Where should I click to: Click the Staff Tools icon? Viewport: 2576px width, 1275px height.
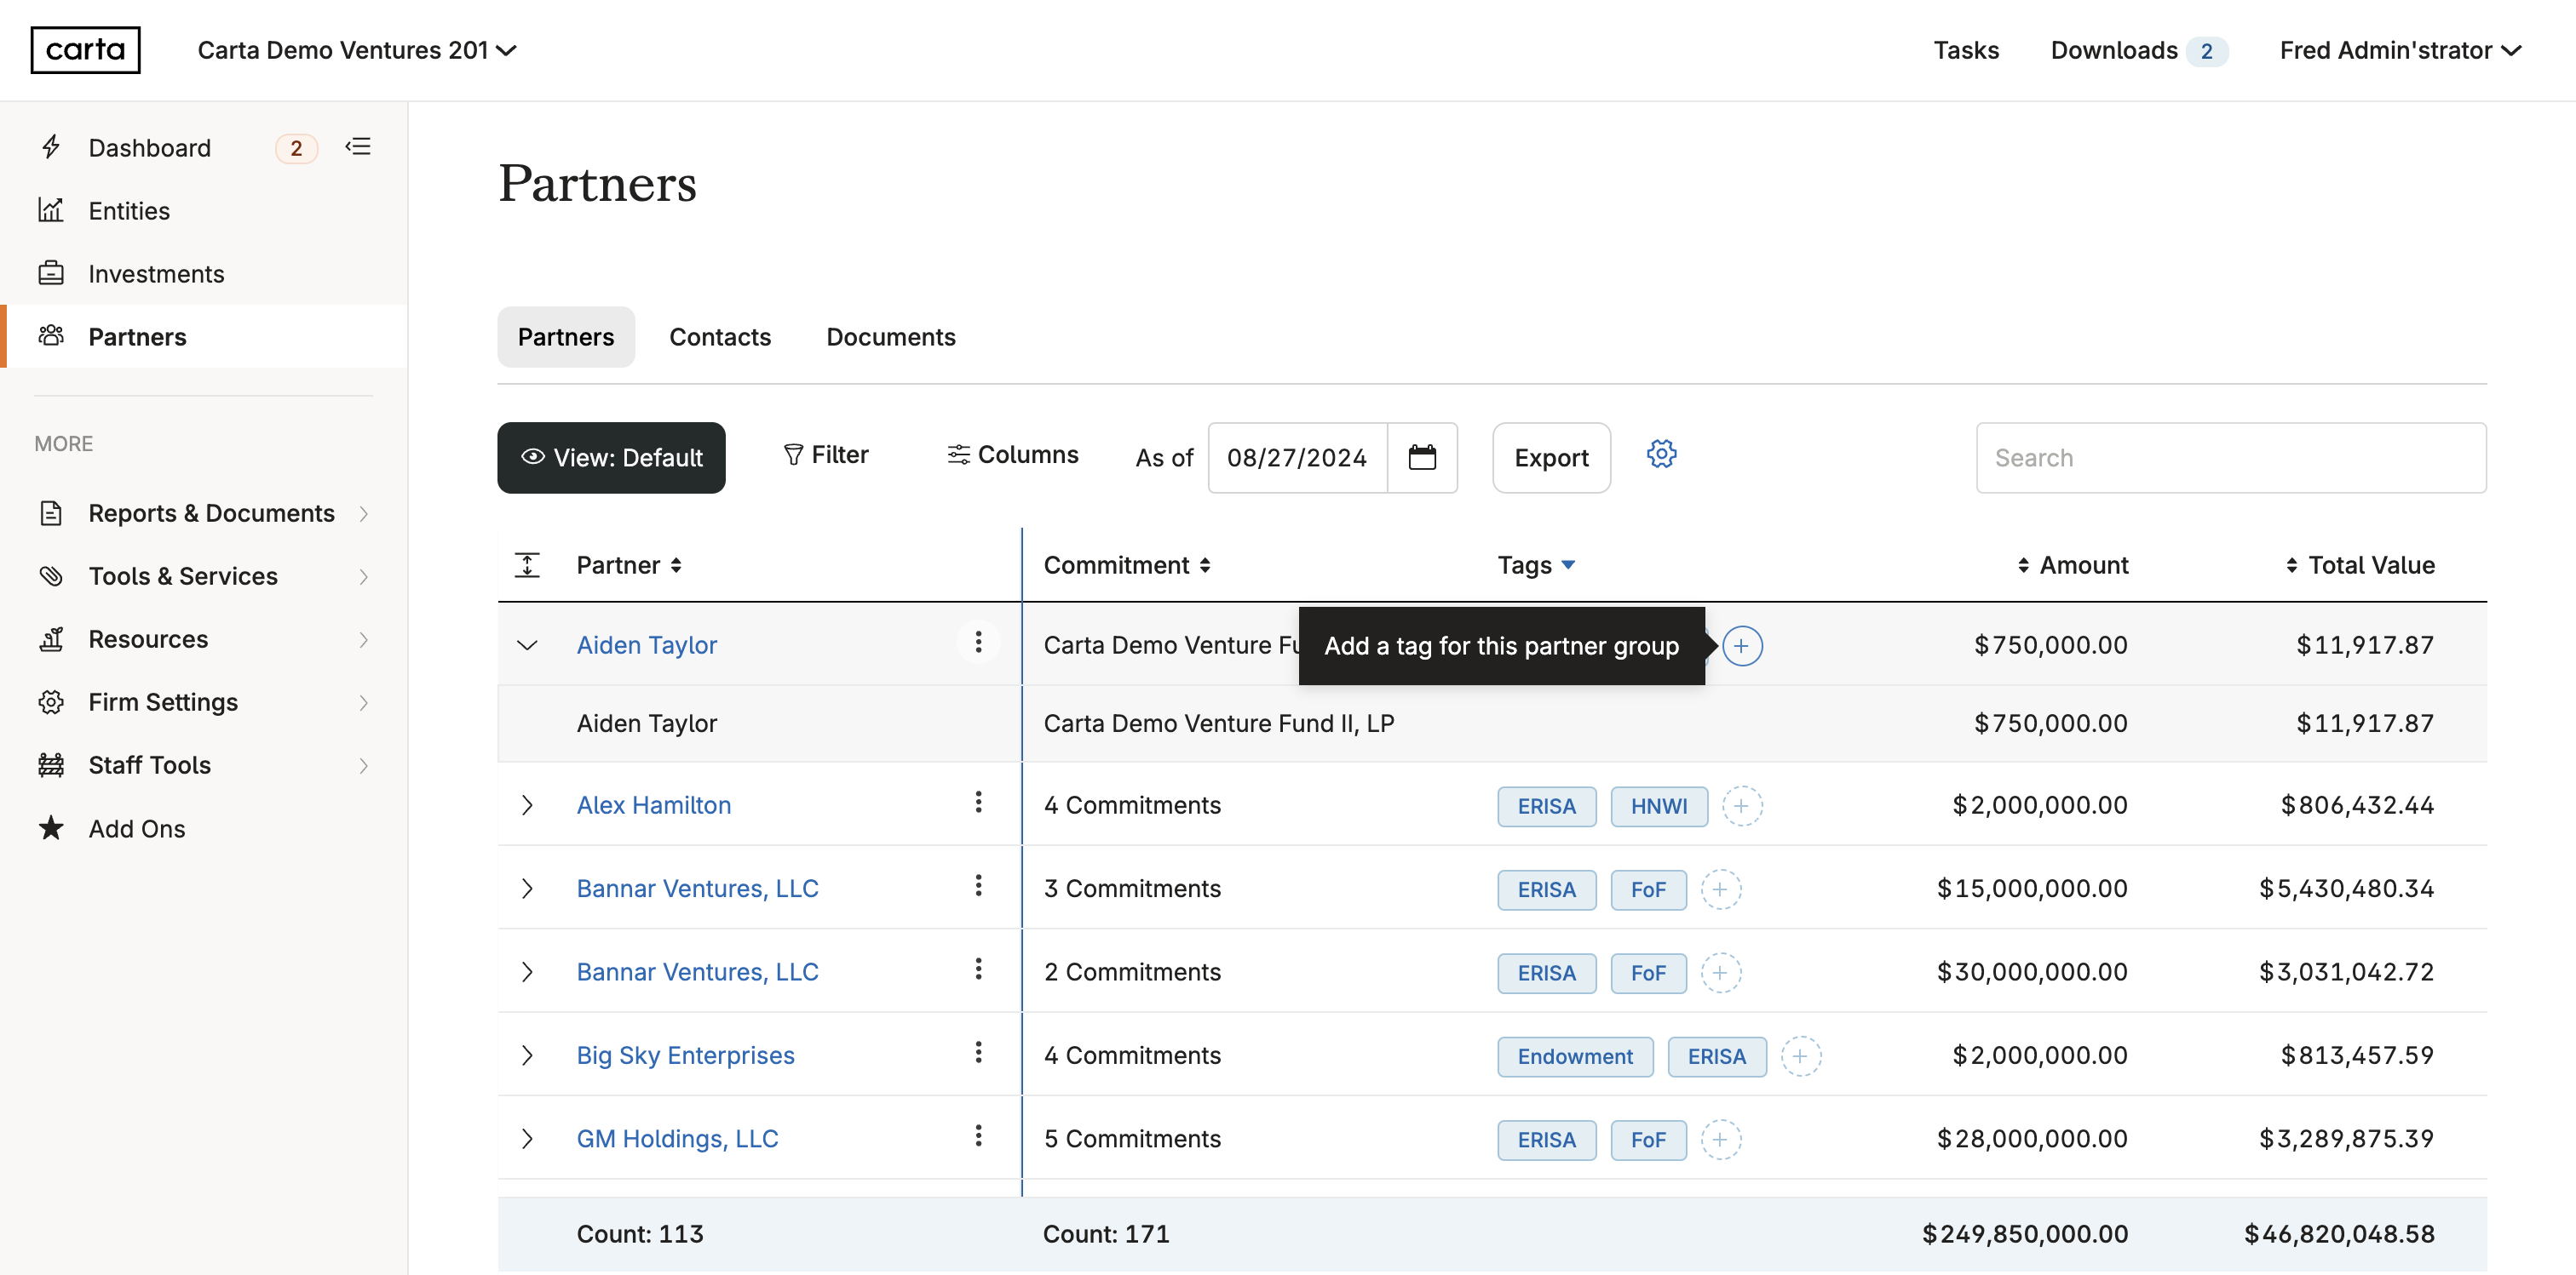51,764
